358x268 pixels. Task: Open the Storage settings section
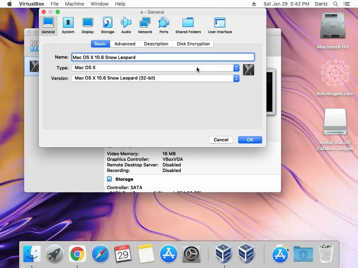click(x=108, y=25)
